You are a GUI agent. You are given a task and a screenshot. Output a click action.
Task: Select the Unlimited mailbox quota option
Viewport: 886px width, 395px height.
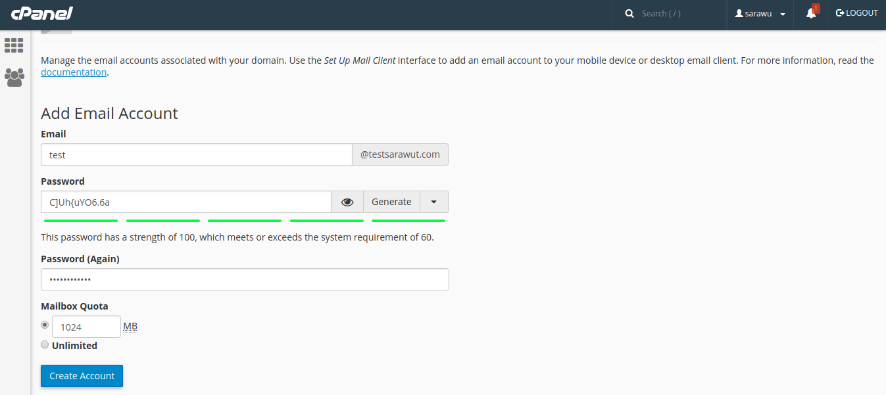[45, 345]
